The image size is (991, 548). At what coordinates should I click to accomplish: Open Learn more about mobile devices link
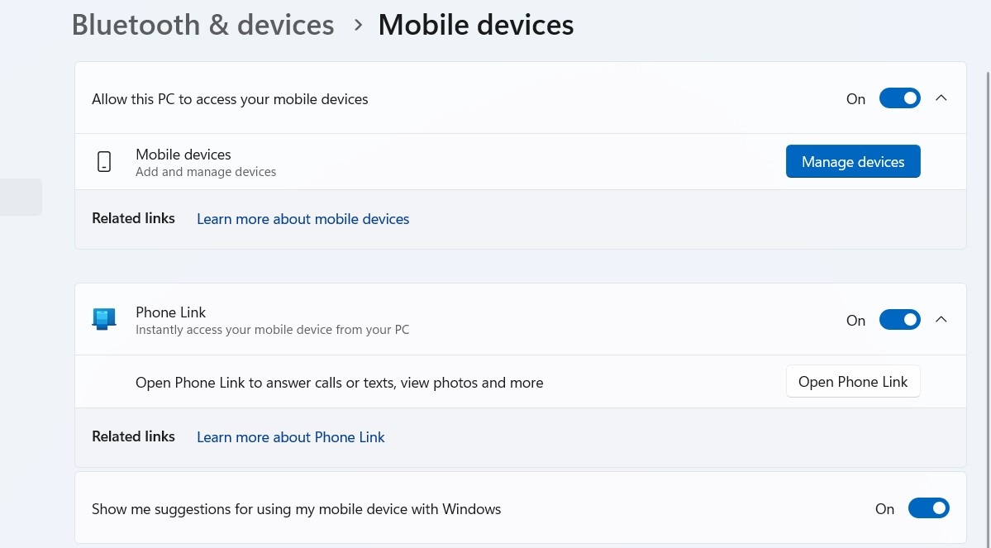coord(303,219)
